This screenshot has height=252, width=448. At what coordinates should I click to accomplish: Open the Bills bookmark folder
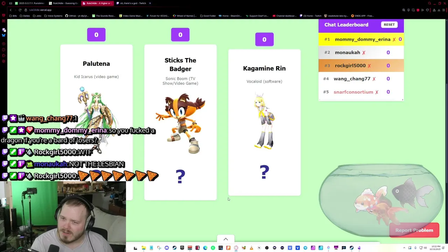pyautogui.click(x=13, y=16)
